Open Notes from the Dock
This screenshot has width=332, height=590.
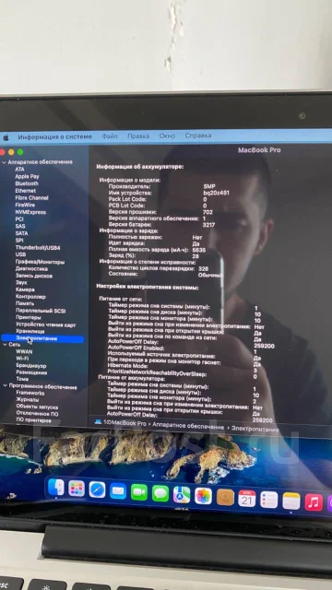[x=291, y=501]
